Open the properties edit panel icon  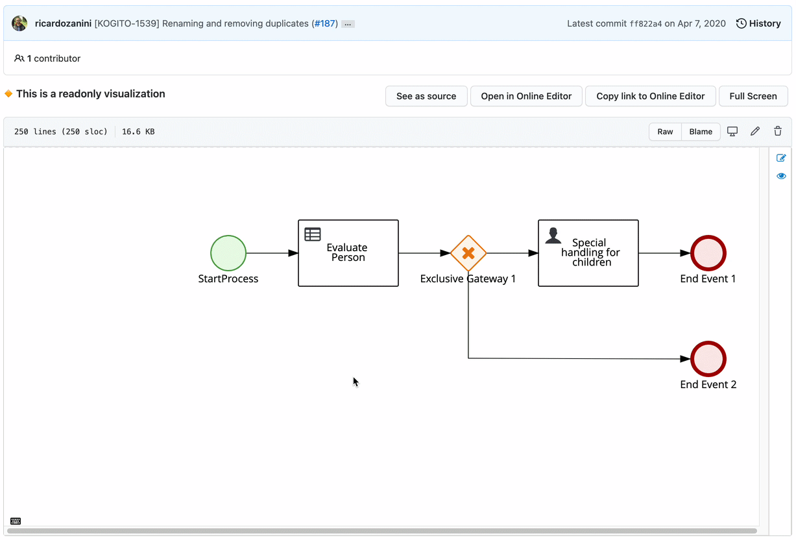pyautogui.click(x=781, y=158)
